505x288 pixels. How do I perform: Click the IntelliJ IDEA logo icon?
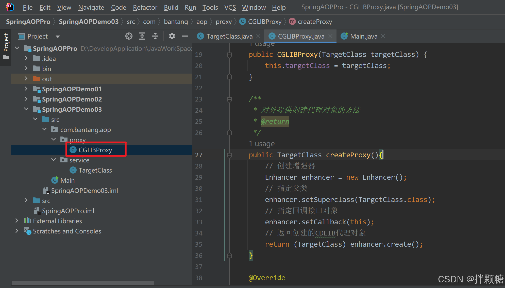[10, 7]
